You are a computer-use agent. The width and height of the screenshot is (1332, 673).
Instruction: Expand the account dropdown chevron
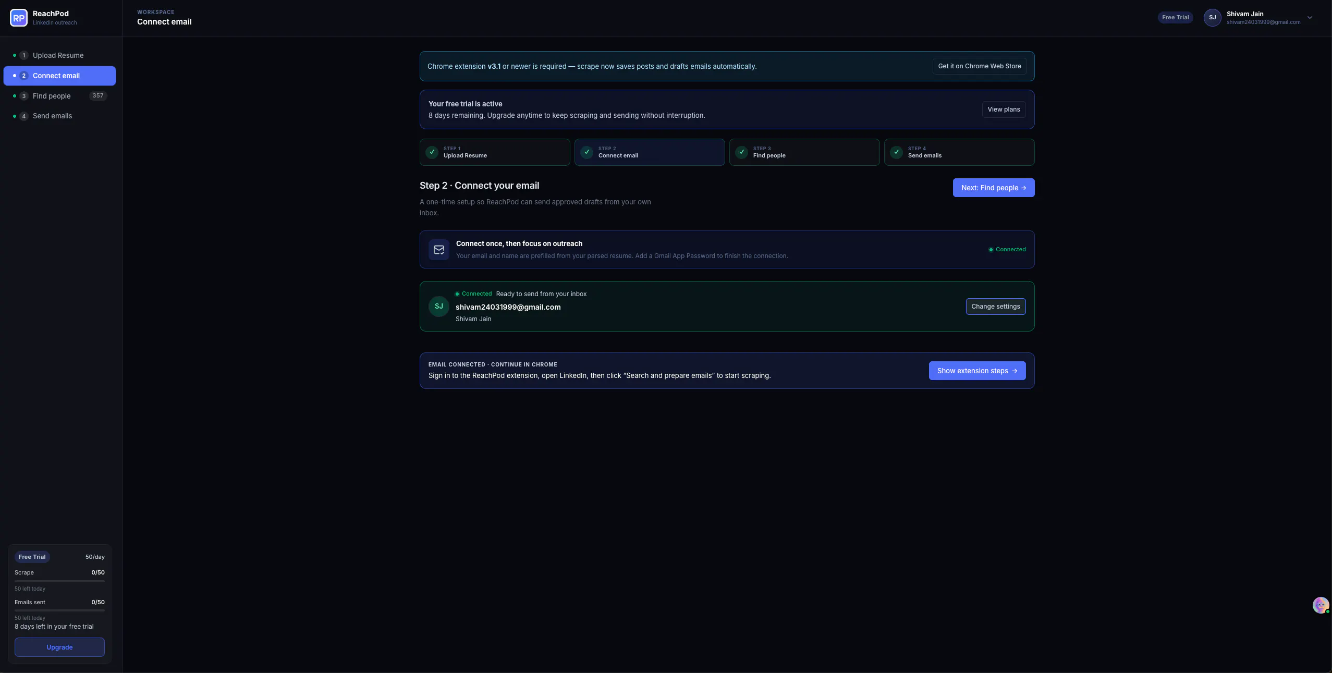point(1310,18)
